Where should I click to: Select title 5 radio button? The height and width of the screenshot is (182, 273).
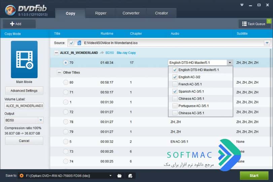tap(66, 142)
